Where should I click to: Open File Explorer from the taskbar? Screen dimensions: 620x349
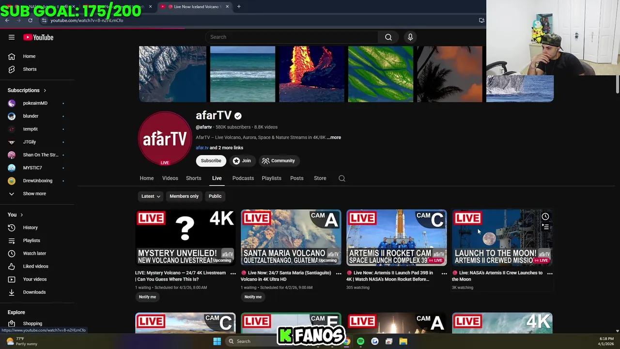click(x=403, y=341)
